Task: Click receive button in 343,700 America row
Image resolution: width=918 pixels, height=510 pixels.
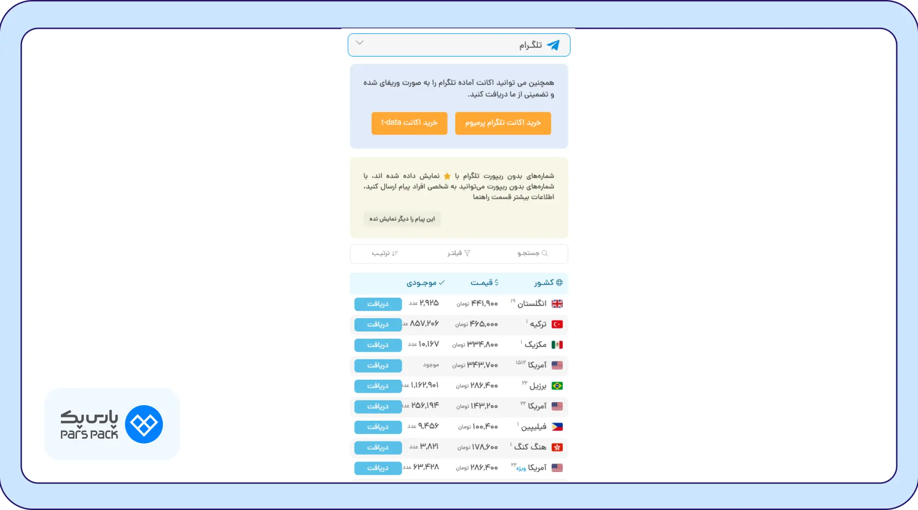Action: tap(378, 365)
